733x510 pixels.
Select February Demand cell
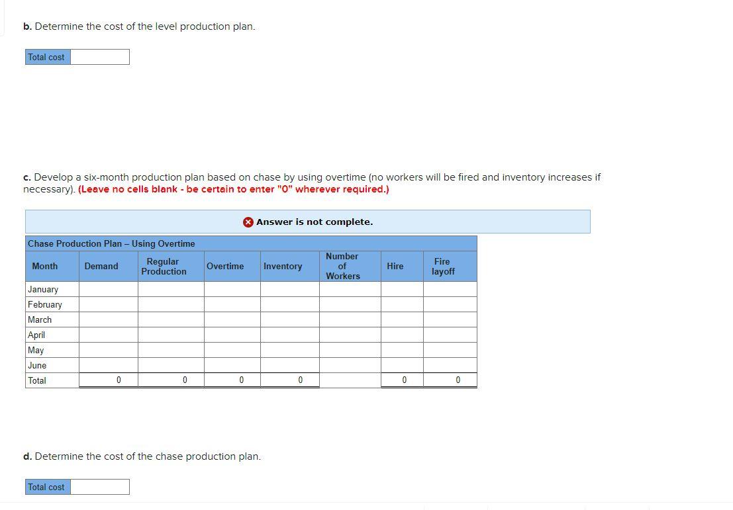(x=109, y=304)
